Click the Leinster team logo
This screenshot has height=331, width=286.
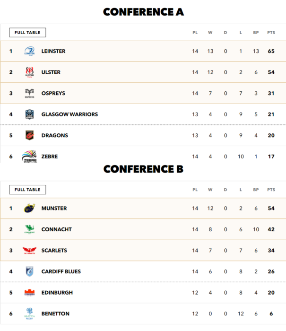point(30,51)
